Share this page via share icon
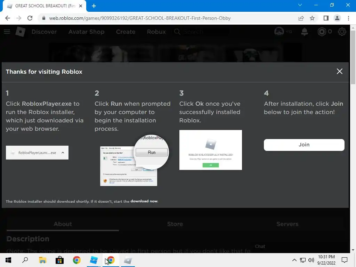 pos(301,18)
